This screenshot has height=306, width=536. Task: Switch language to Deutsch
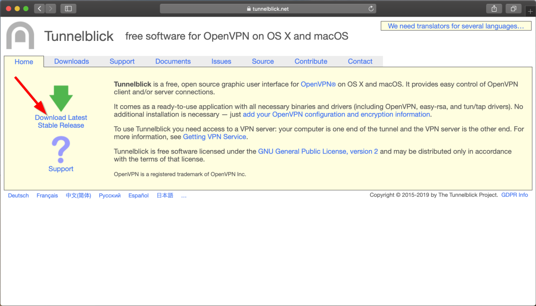point(19,195)
